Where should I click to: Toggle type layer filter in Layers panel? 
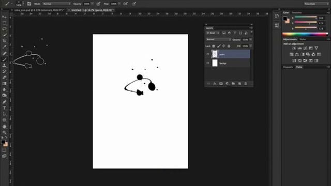pos(235,33)
